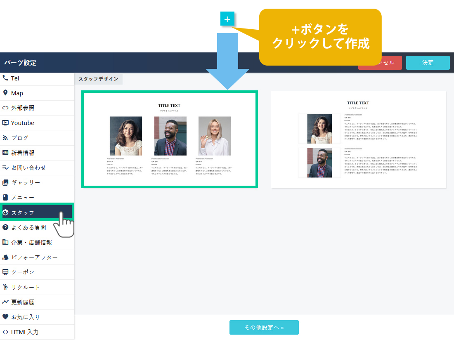Open the Youtube parts icon
This screenshot has height=340, width=454.
[x=5, y=123]
